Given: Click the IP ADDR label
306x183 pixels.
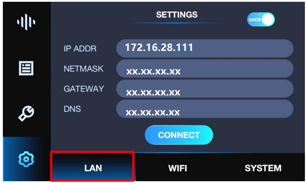Looking at the screenshot, I should click(x=80, y=48).
